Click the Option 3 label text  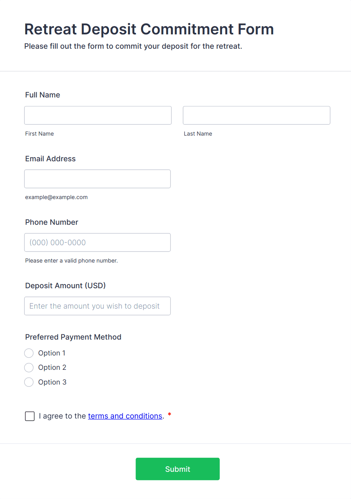click(52, 382)
